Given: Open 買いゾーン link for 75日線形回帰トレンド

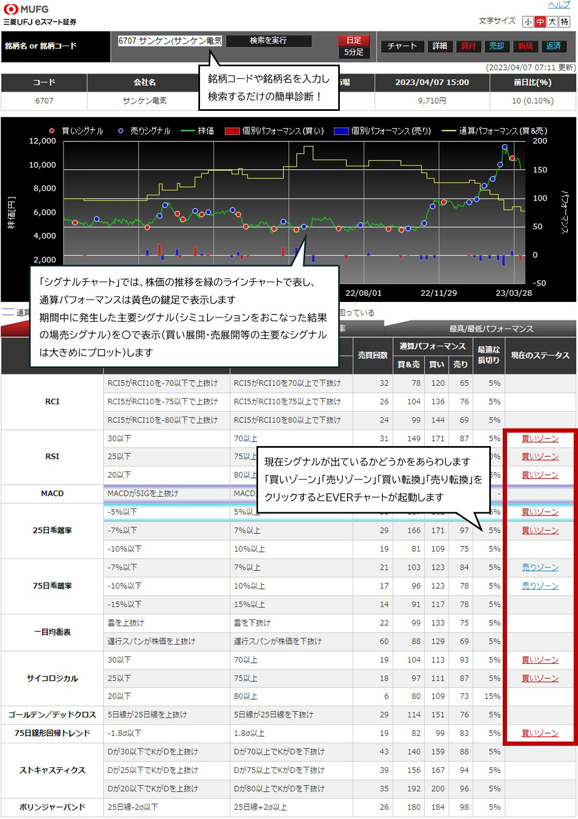Looking at the screenshot, I should pos(540,733).
